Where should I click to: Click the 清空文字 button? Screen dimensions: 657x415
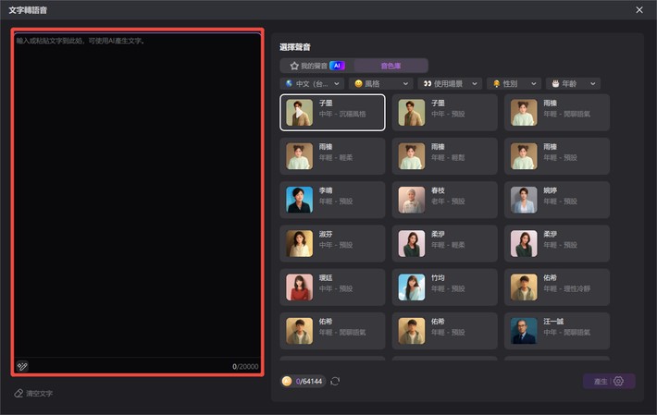tap(33, 393)
